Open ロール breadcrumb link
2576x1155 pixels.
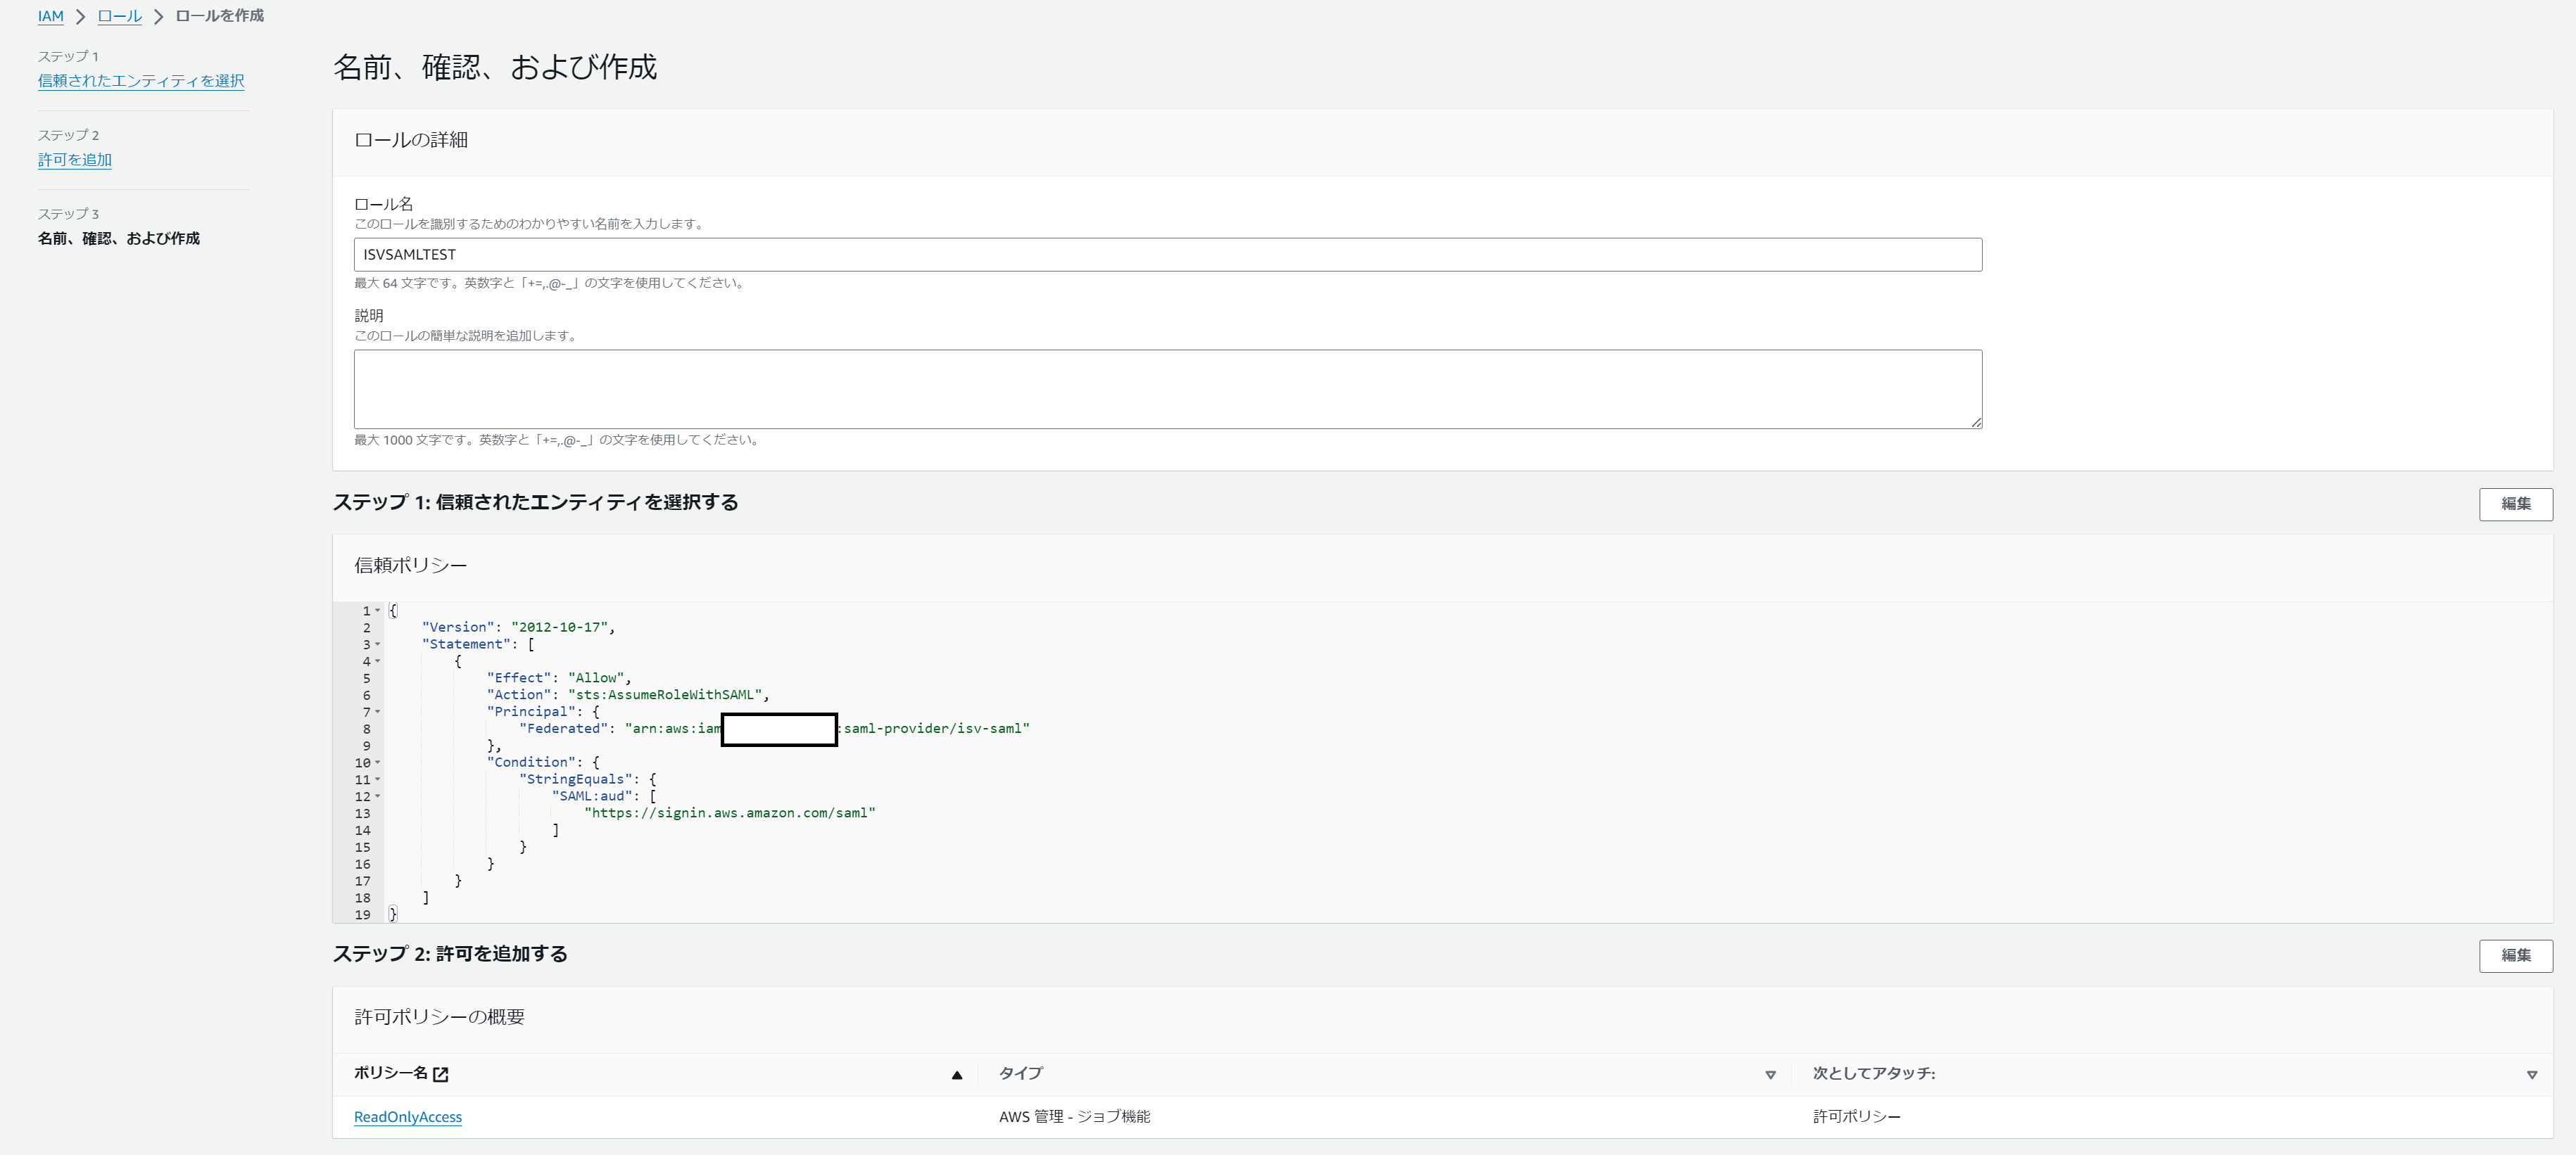tap(119, 16)
